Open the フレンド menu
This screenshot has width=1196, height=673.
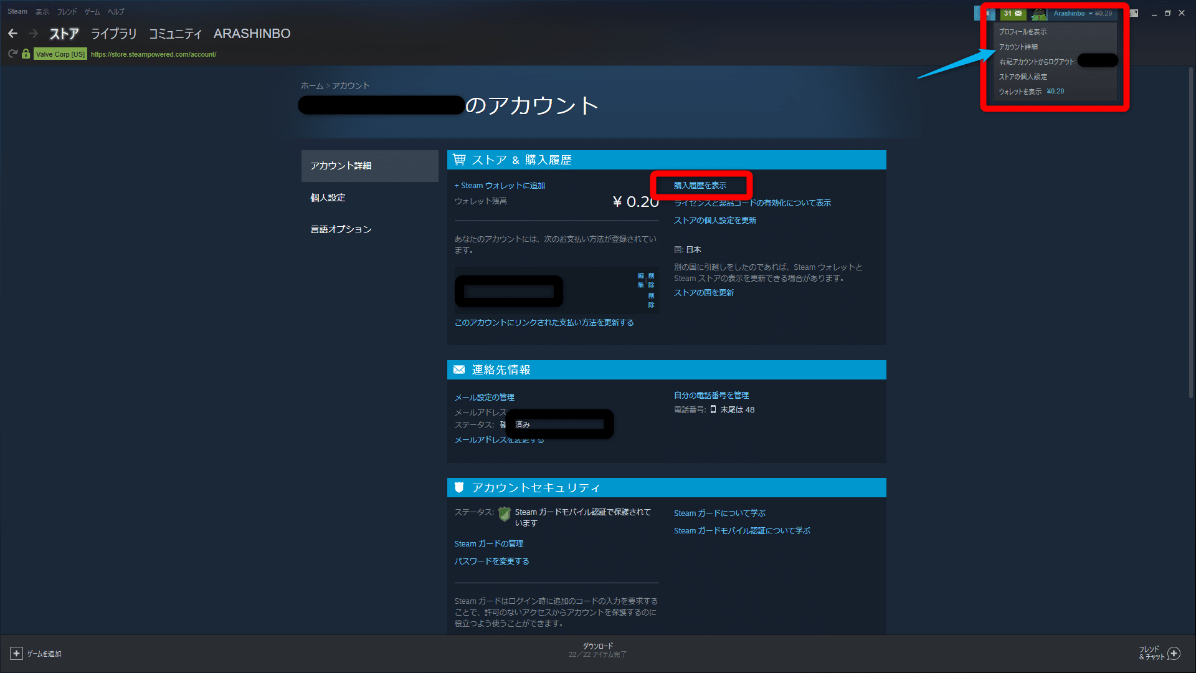tap(67, 12)
